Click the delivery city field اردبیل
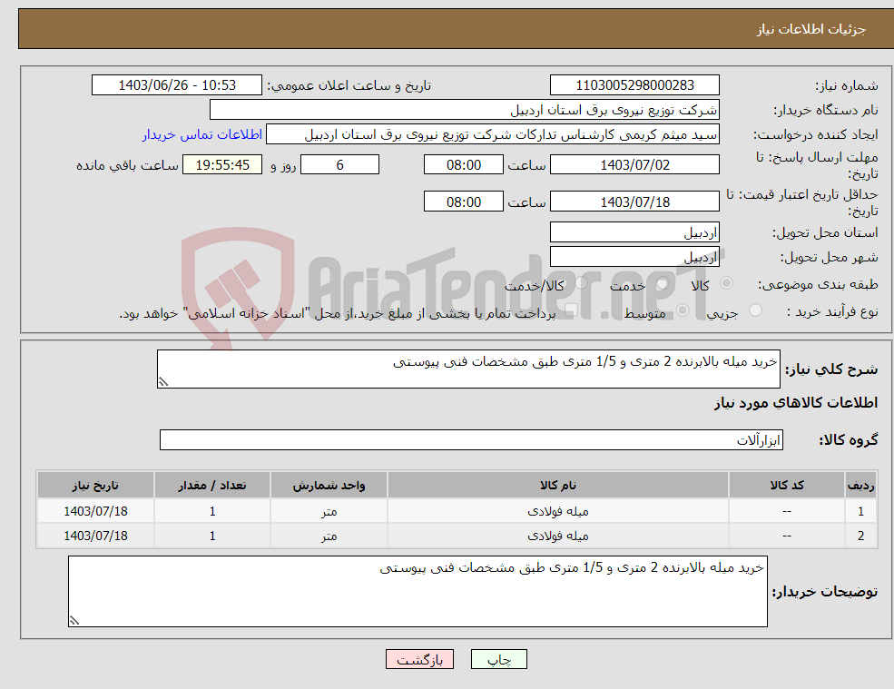Image resolution: width=894 pixels, height=689 pixels. [634, 257]
